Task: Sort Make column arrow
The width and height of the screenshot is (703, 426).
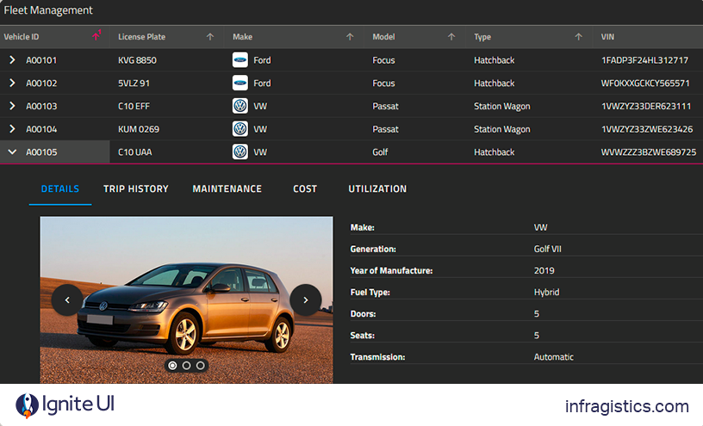Action: point(350,37)
